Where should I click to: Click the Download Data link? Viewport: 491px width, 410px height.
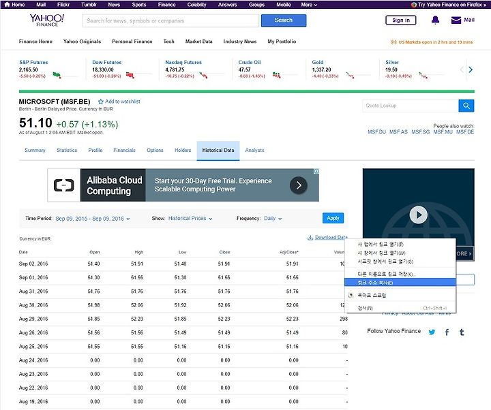click(x=331, y=238)
